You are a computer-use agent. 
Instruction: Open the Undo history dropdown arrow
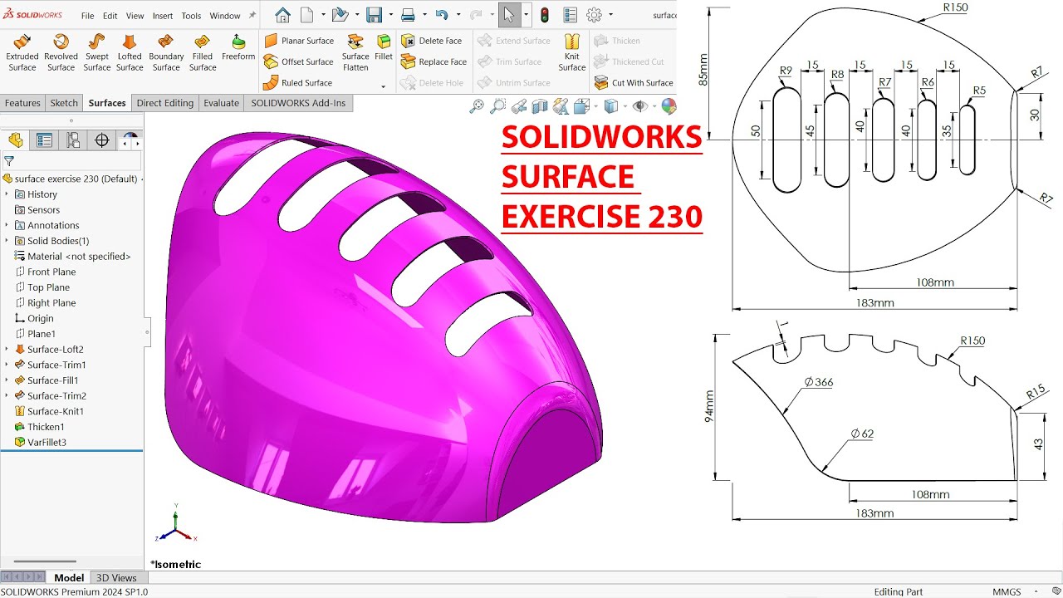click(x=458, y=15)
